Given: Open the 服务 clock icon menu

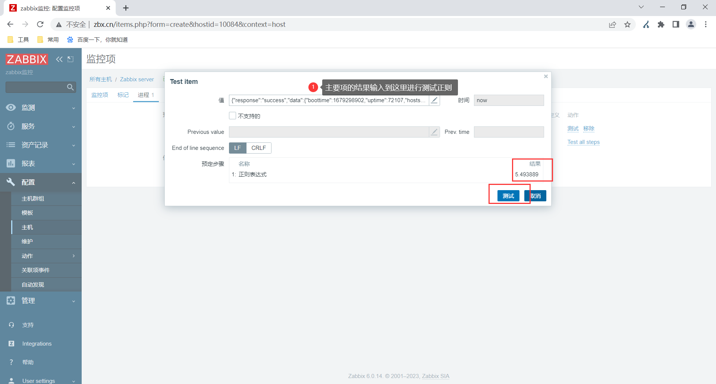Looking at the screenshot, I should (11, 126).
